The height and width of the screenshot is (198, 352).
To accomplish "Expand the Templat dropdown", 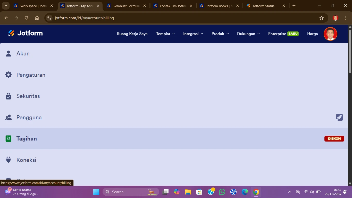I will click(x=165, y=34).
